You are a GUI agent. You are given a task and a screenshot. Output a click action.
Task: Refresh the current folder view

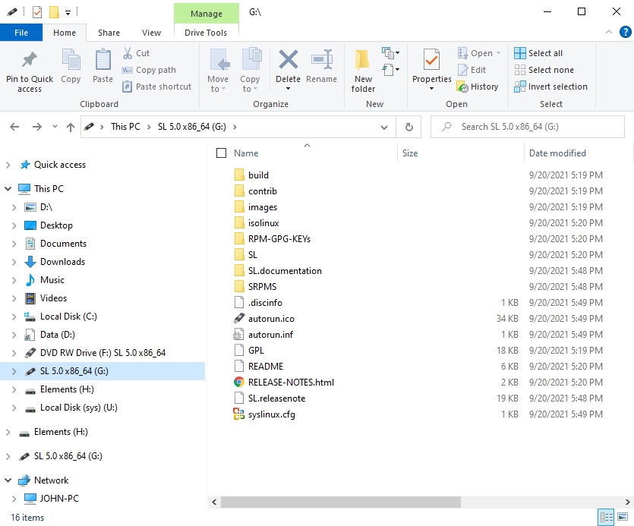coord(408,127)
